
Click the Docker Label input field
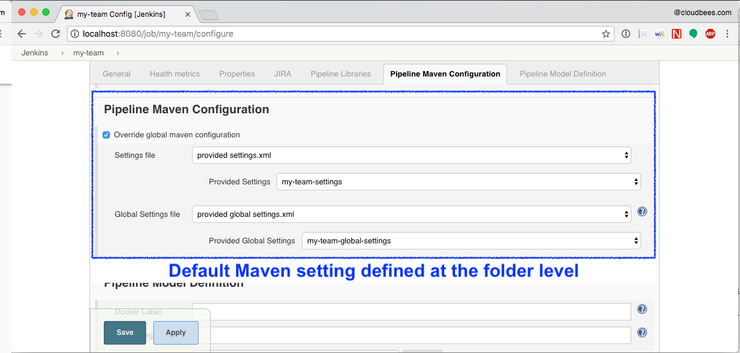tap(412, 312)
